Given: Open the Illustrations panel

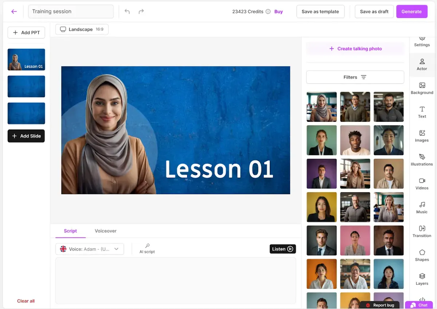Looking at the screenshot, I should click(422, 160).
